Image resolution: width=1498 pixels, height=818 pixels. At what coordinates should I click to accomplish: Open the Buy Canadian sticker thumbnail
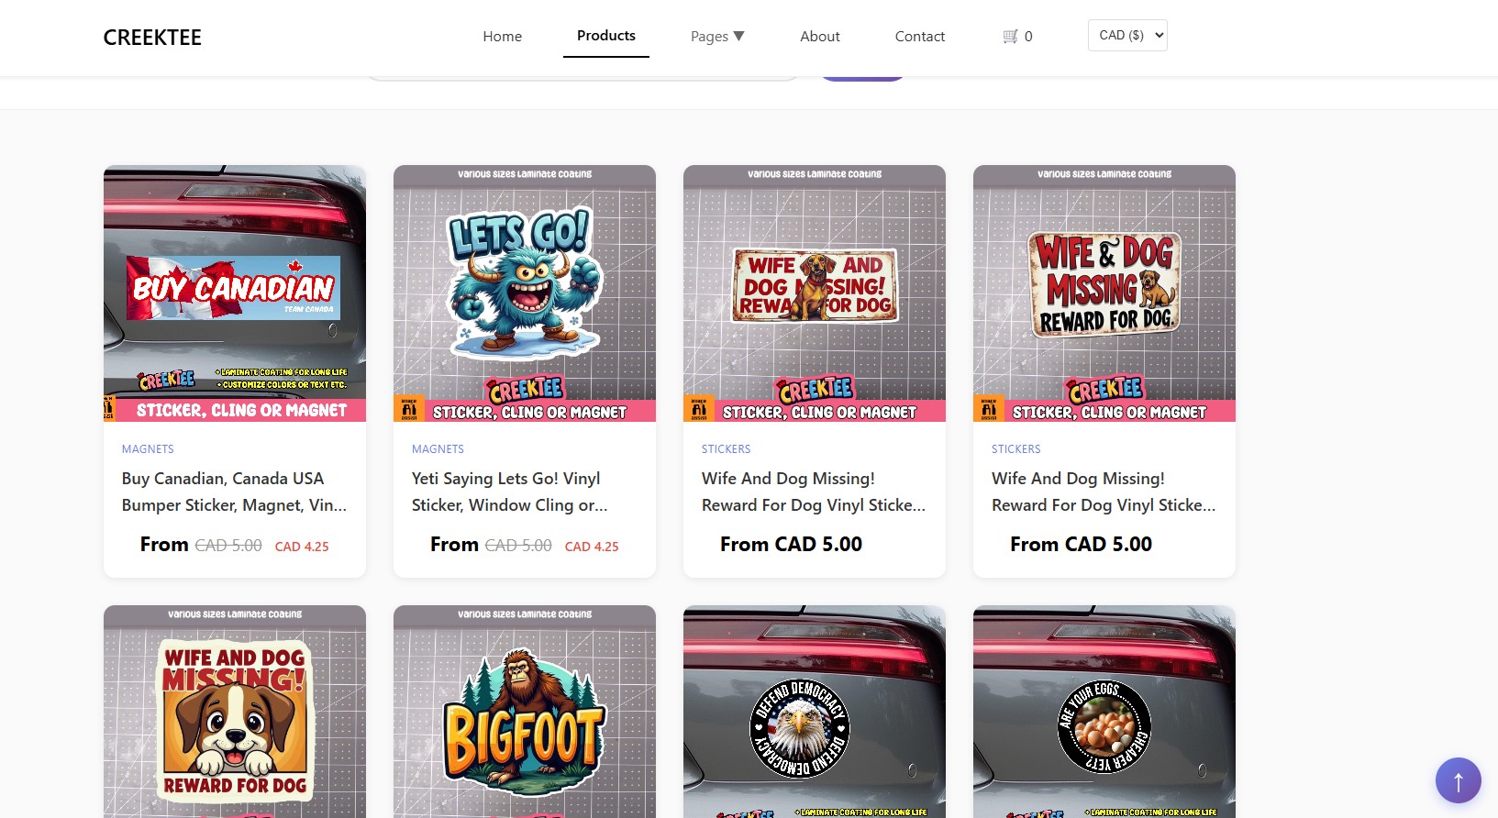235,293
